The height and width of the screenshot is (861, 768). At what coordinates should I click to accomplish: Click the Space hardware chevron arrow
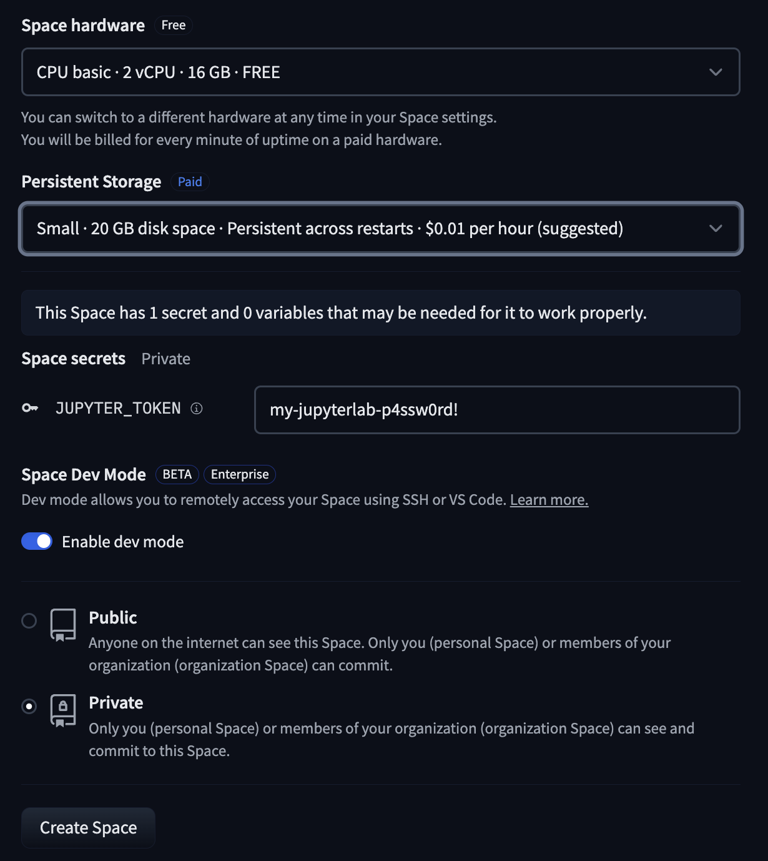point(716,72)
